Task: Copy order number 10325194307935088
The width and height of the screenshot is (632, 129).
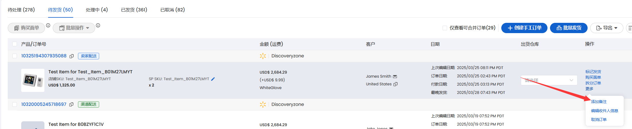Action: [72, 56]
